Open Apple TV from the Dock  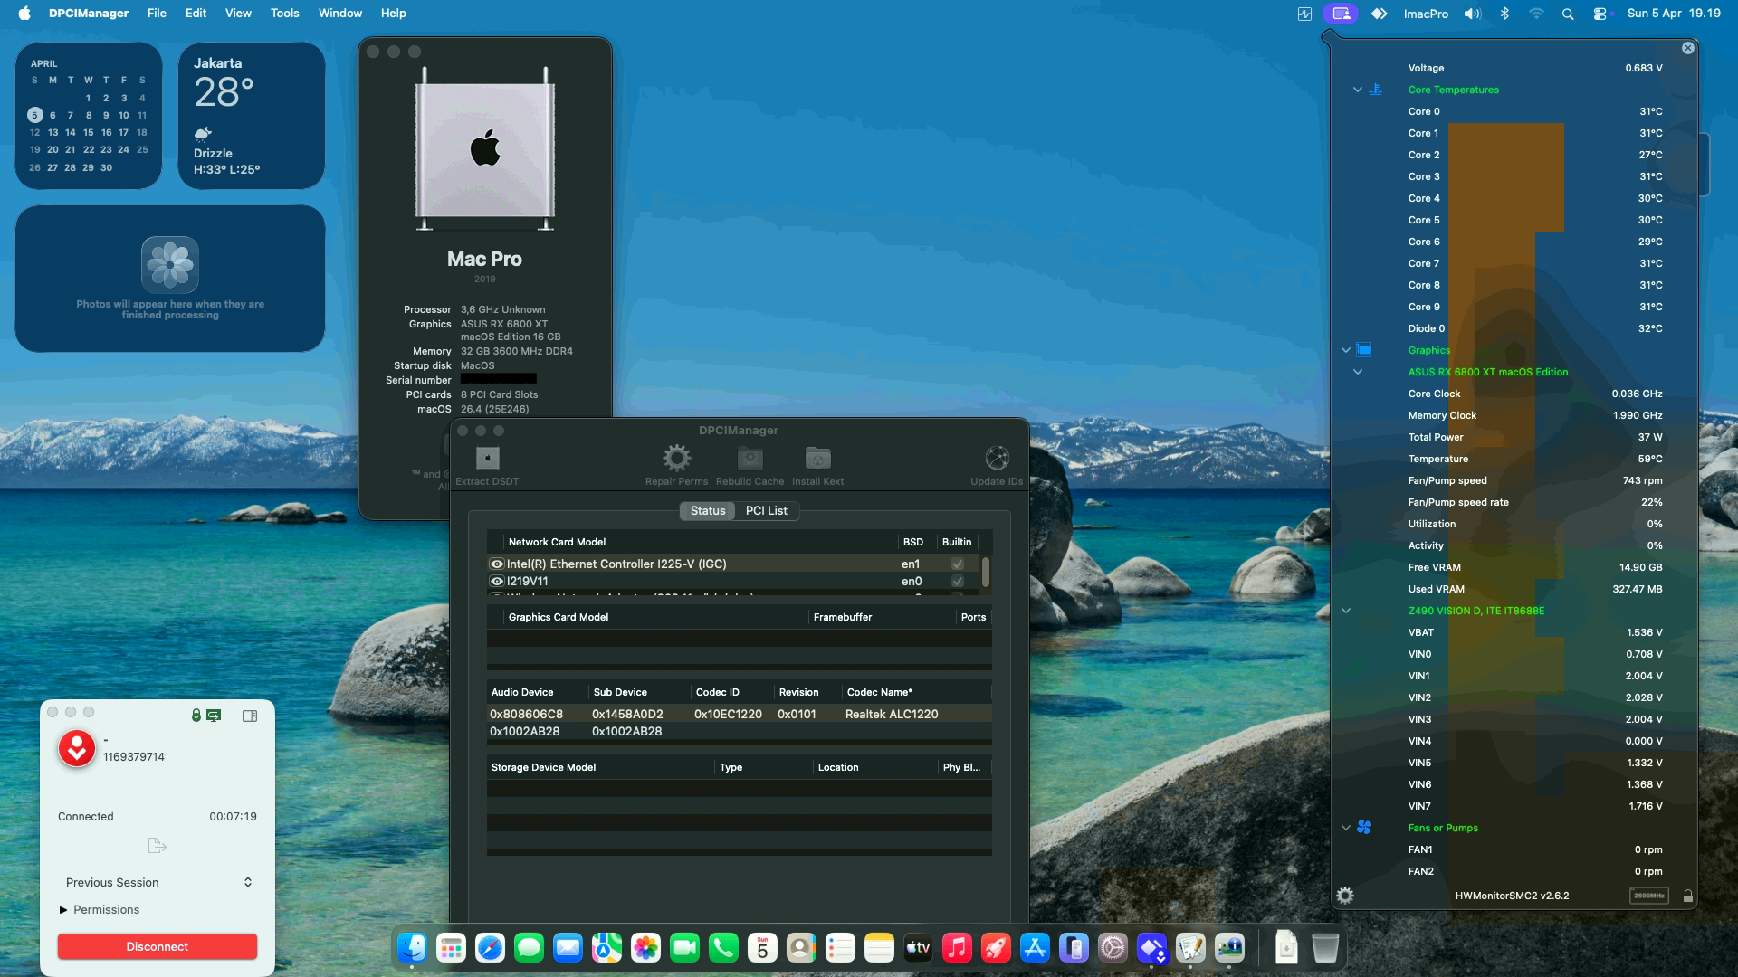coord(918,947)
